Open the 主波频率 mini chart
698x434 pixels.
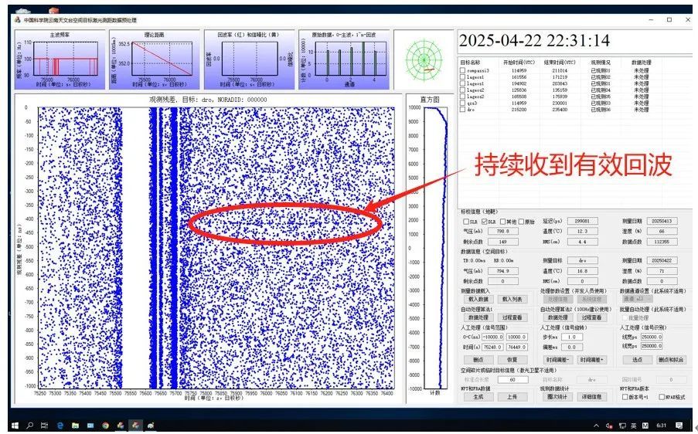coord(60,59)
